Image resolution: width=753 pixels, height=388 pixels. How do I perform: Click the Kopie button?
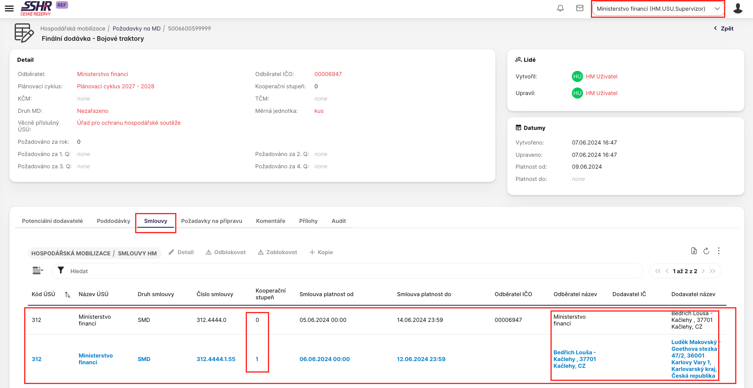[x=321, y=252]
